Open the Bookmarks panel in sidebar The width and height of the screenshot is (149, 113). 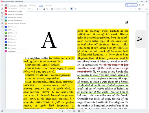(2, 16)
